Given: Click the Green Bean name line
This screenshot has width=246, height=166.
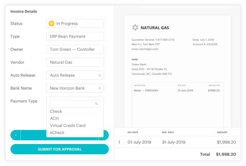Looking at the screenshot, I should coord(139,64).
